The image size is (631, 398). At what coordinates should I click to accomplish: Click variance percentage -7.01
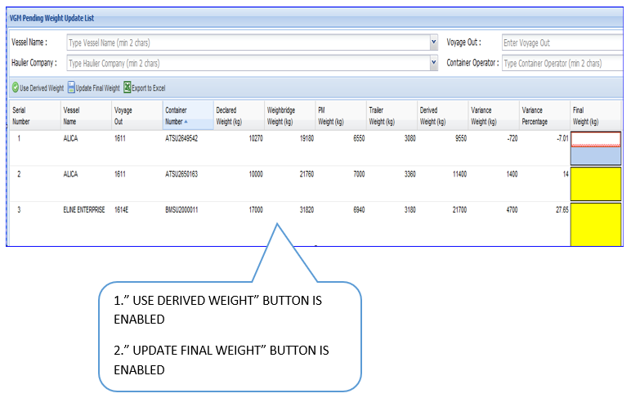(562, 138)
